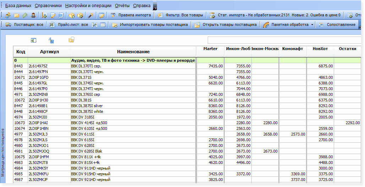Click the folder with document icon above table
The height and width of the screenshot is (187, 365).
tap(71, 40)
